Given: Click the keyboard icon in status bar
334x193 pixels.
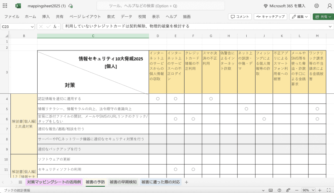Looking at the screenshot, I should 271,190.
